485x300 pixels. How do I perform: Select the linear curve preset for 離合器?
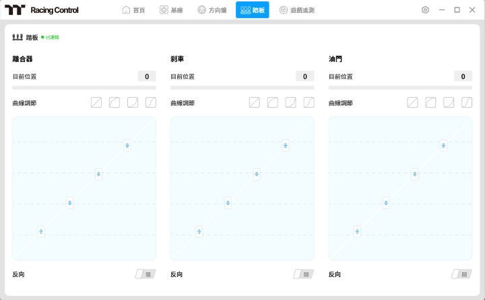pyautogui.click(x=96, y=102)
